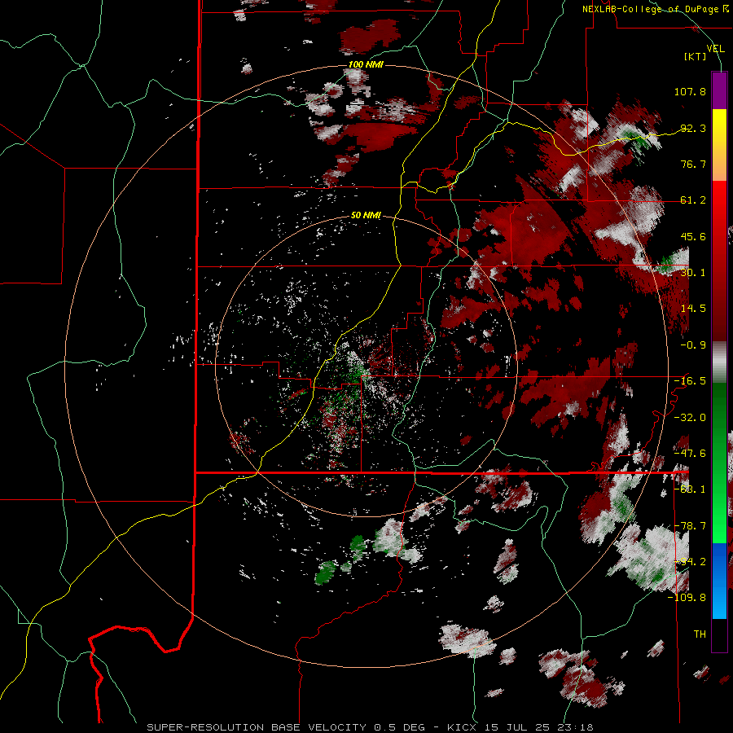Click the VEL legend title
733x733 pixels.
coord(715,49)
